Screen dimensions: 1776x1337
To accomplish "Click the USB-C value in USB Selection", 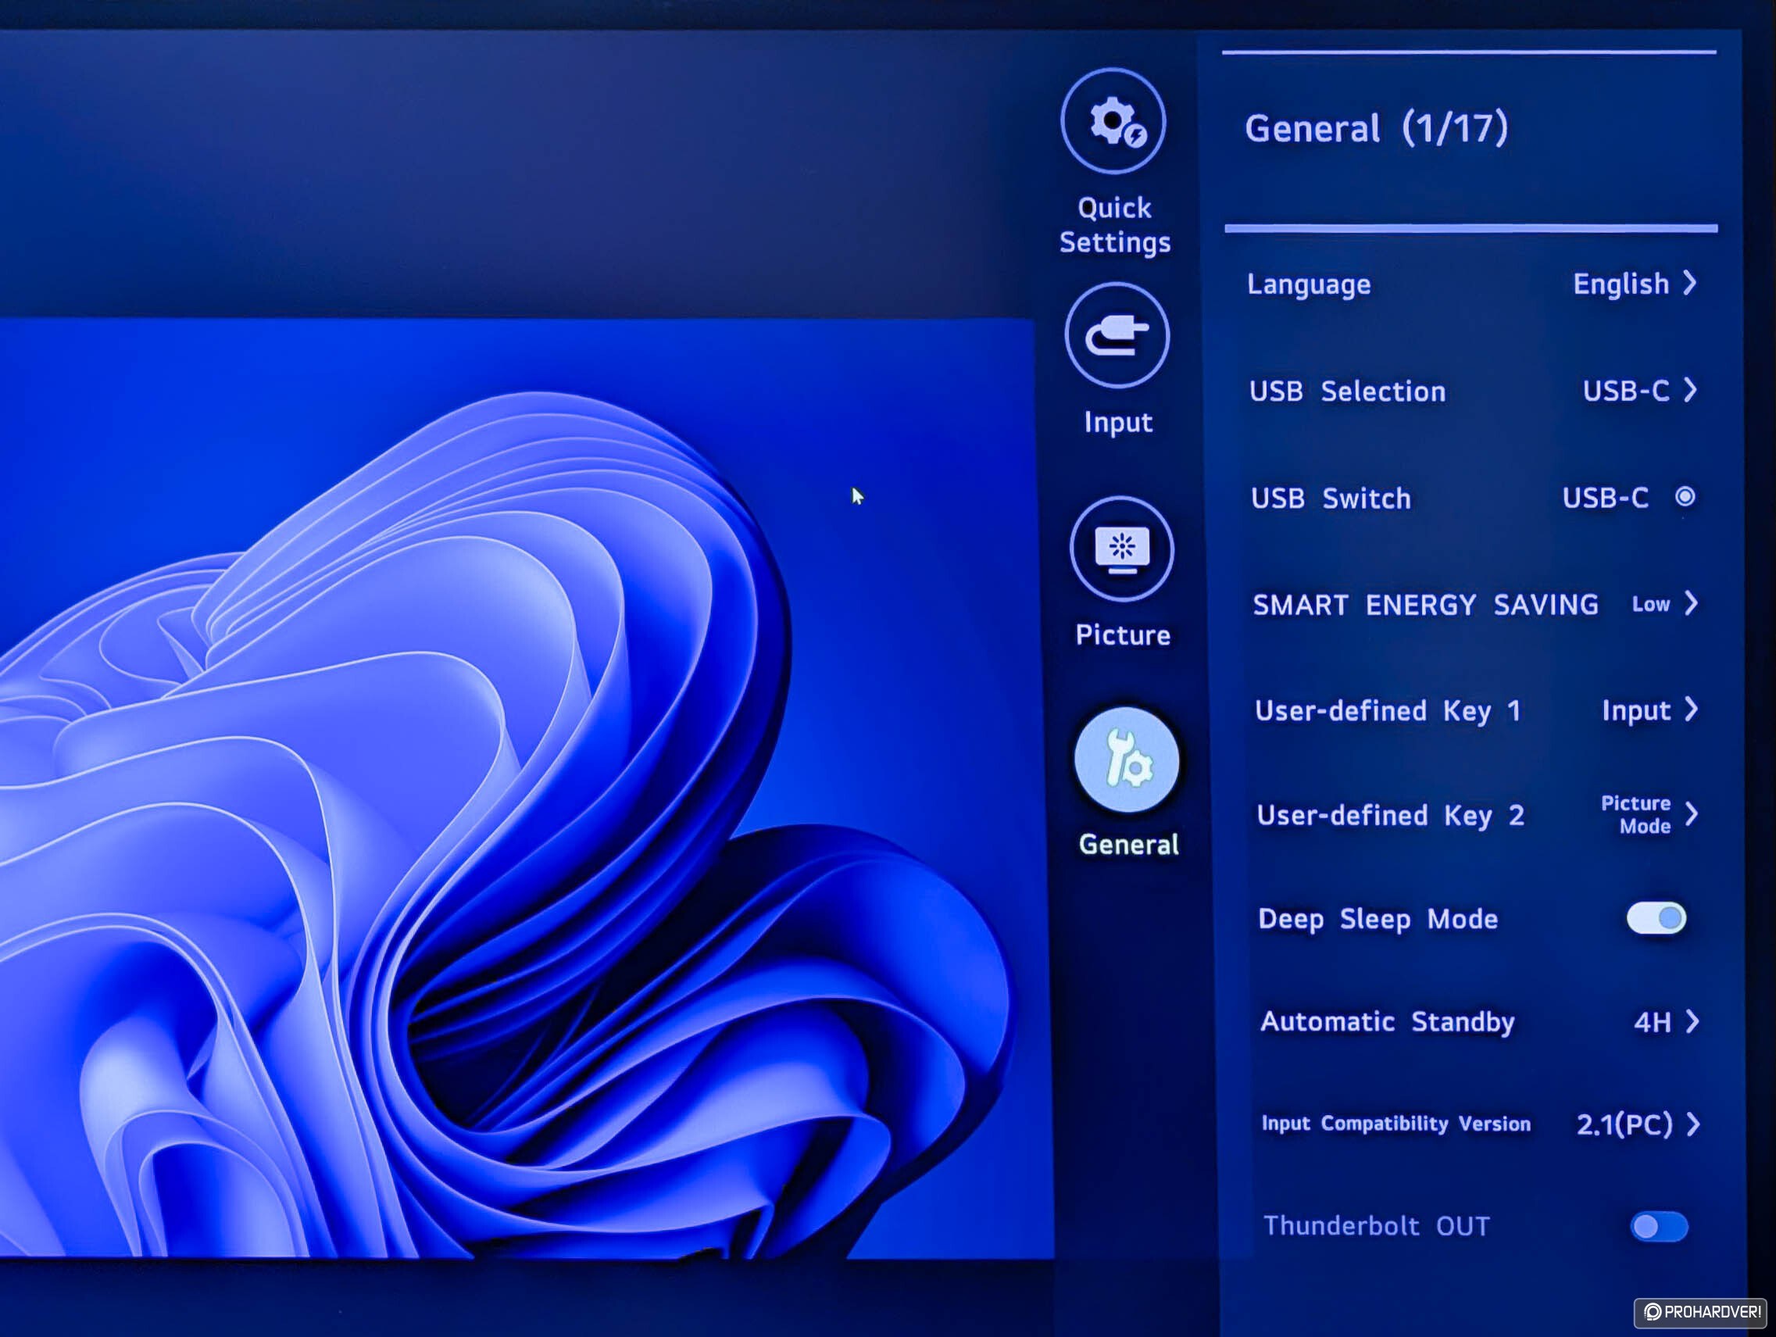I will pyautogui.click(x=1626, y=391).
